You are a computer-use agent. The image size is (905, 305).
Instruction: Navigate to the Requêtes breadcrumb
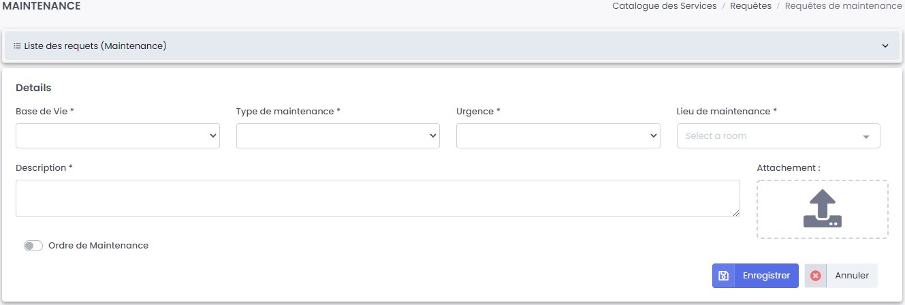750,6
